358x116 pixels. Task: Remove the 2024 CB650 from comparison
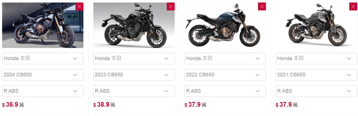(x=79, y=6)
